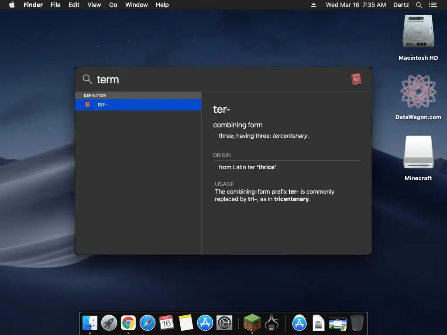Click the Dictionary icon in Spotlight bar

(356, 79)
